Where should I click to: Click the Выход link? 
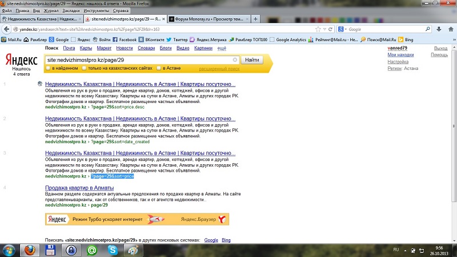tap(440, 48)
